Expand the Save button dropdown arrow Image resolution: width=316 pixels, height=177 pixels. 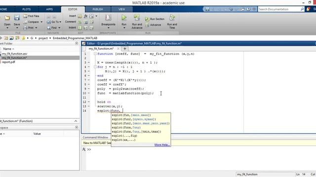click(17, 28)
